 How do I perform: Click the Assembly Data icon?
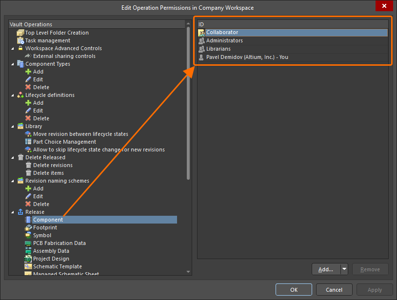[28, 251]
